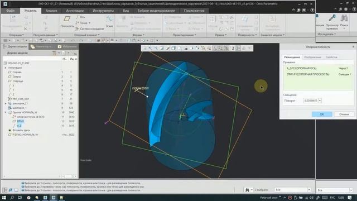Screen dimensions: 357x201
Task: Switch to the Приложения ribbon tab
Action: (x=194, y=11)
